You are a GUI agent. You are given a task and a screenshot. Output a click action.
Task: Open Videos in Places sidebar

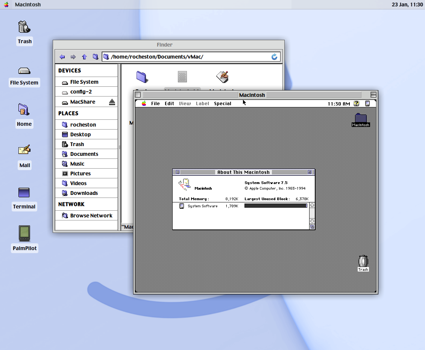click(x=86, y=183)
